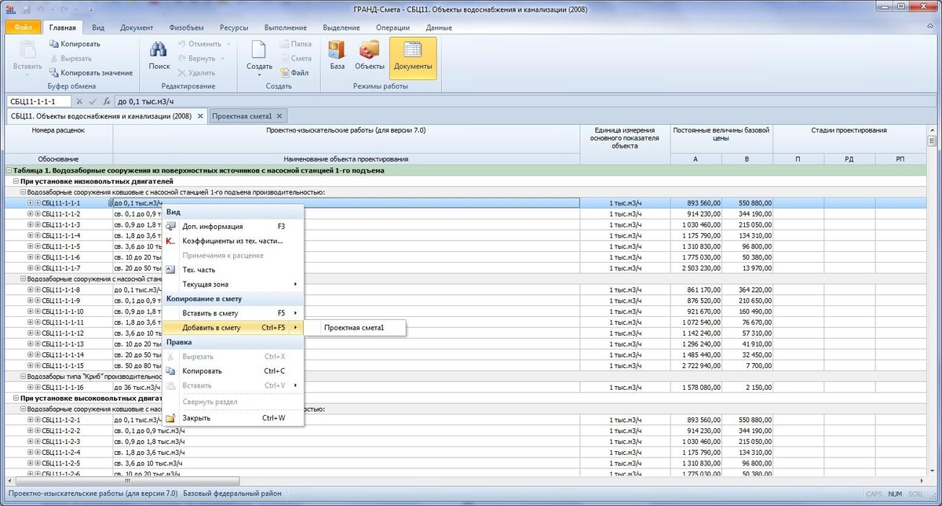Screen dimensions: 942x506
Task: Click the vertical scrollbar up arrow
Action: click(x=931, y=129)
